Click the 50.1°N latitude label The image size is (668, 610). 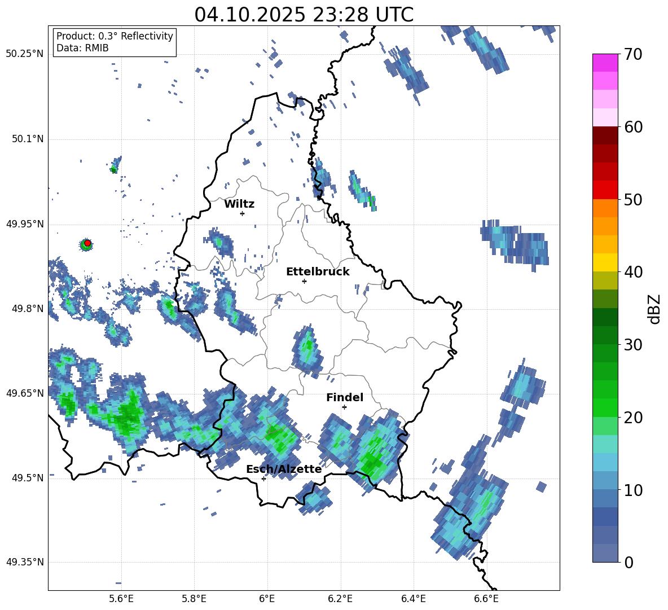28,139
